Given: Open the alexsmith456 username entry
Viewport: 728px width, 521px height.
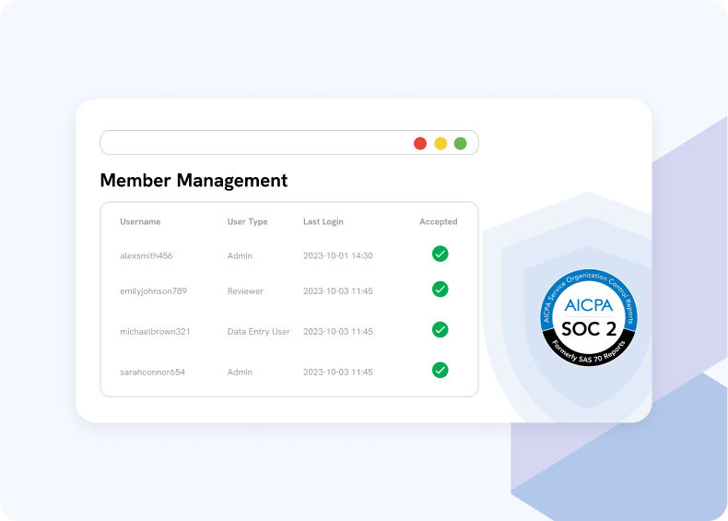Looking at the screenshot, I should (147, 255).
